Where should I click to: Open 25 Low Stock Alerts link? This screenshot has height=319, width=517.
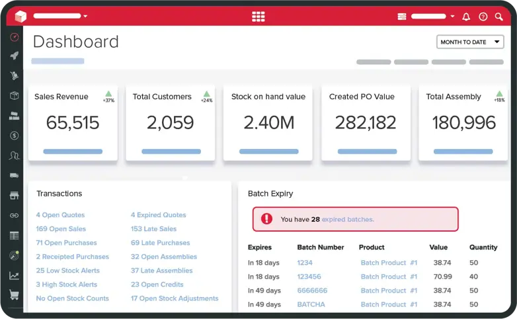[68, 271]
